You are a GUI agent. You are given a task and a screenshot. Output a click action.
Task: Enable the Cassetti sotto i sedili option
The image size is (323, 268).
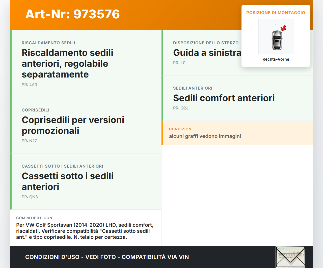coord(86,181)
